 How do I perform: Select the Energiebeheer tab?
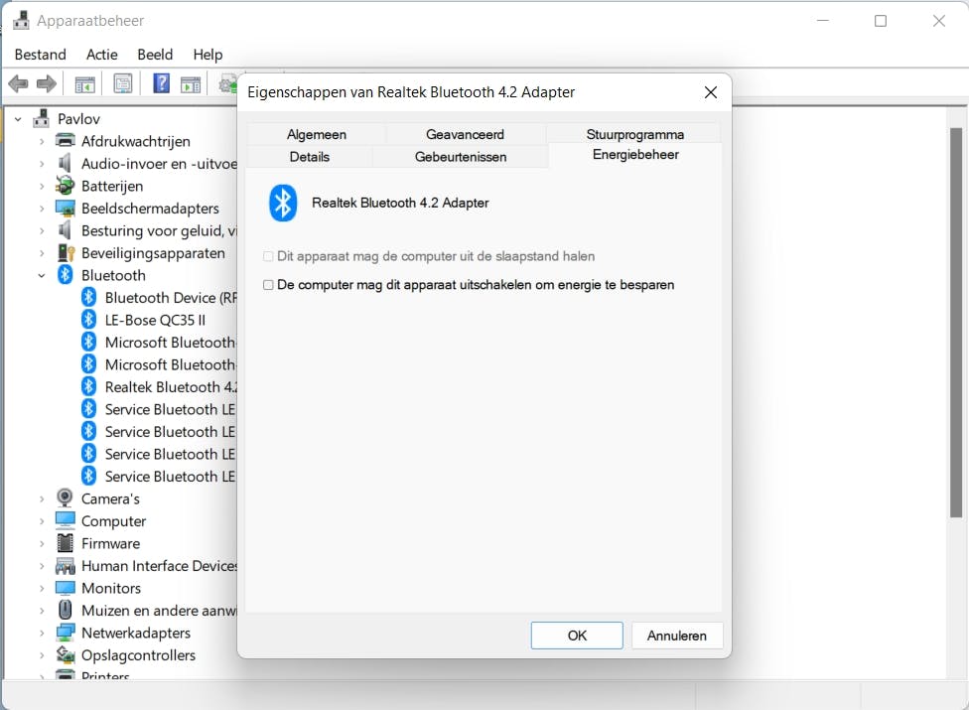635,155
